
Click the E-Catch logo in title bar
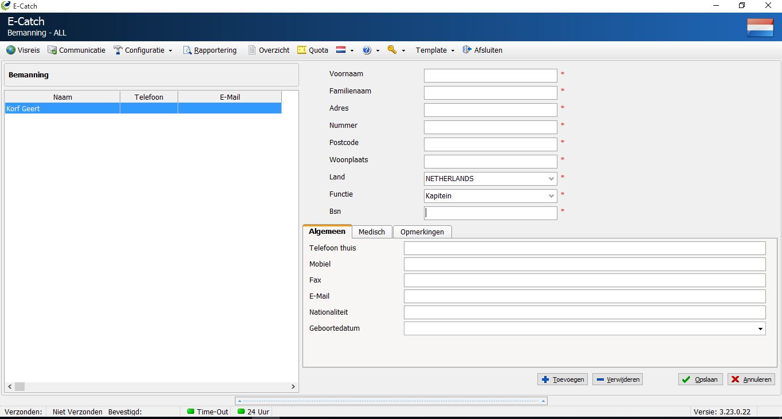pyautogui.click(x=6, y=6)
